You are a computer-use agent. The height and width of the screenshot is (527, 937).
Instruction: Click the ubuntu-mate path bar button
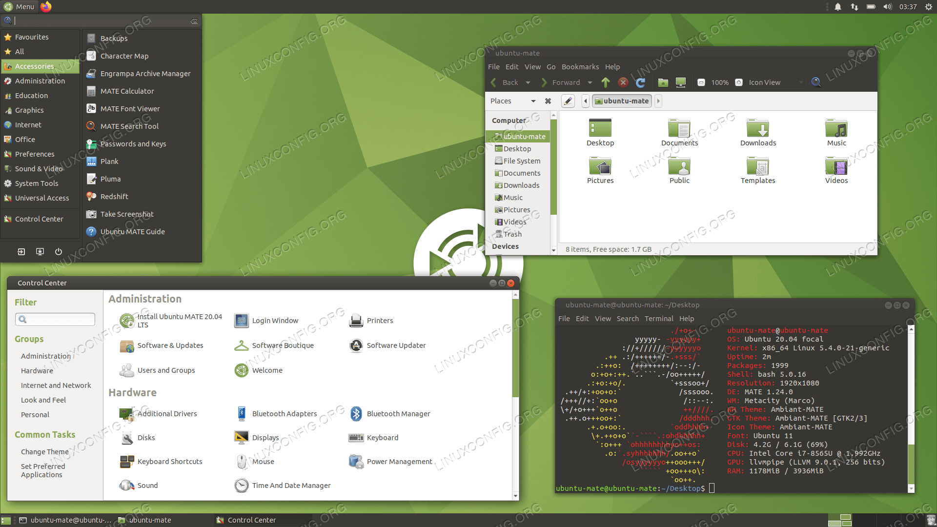pos(622,101)
